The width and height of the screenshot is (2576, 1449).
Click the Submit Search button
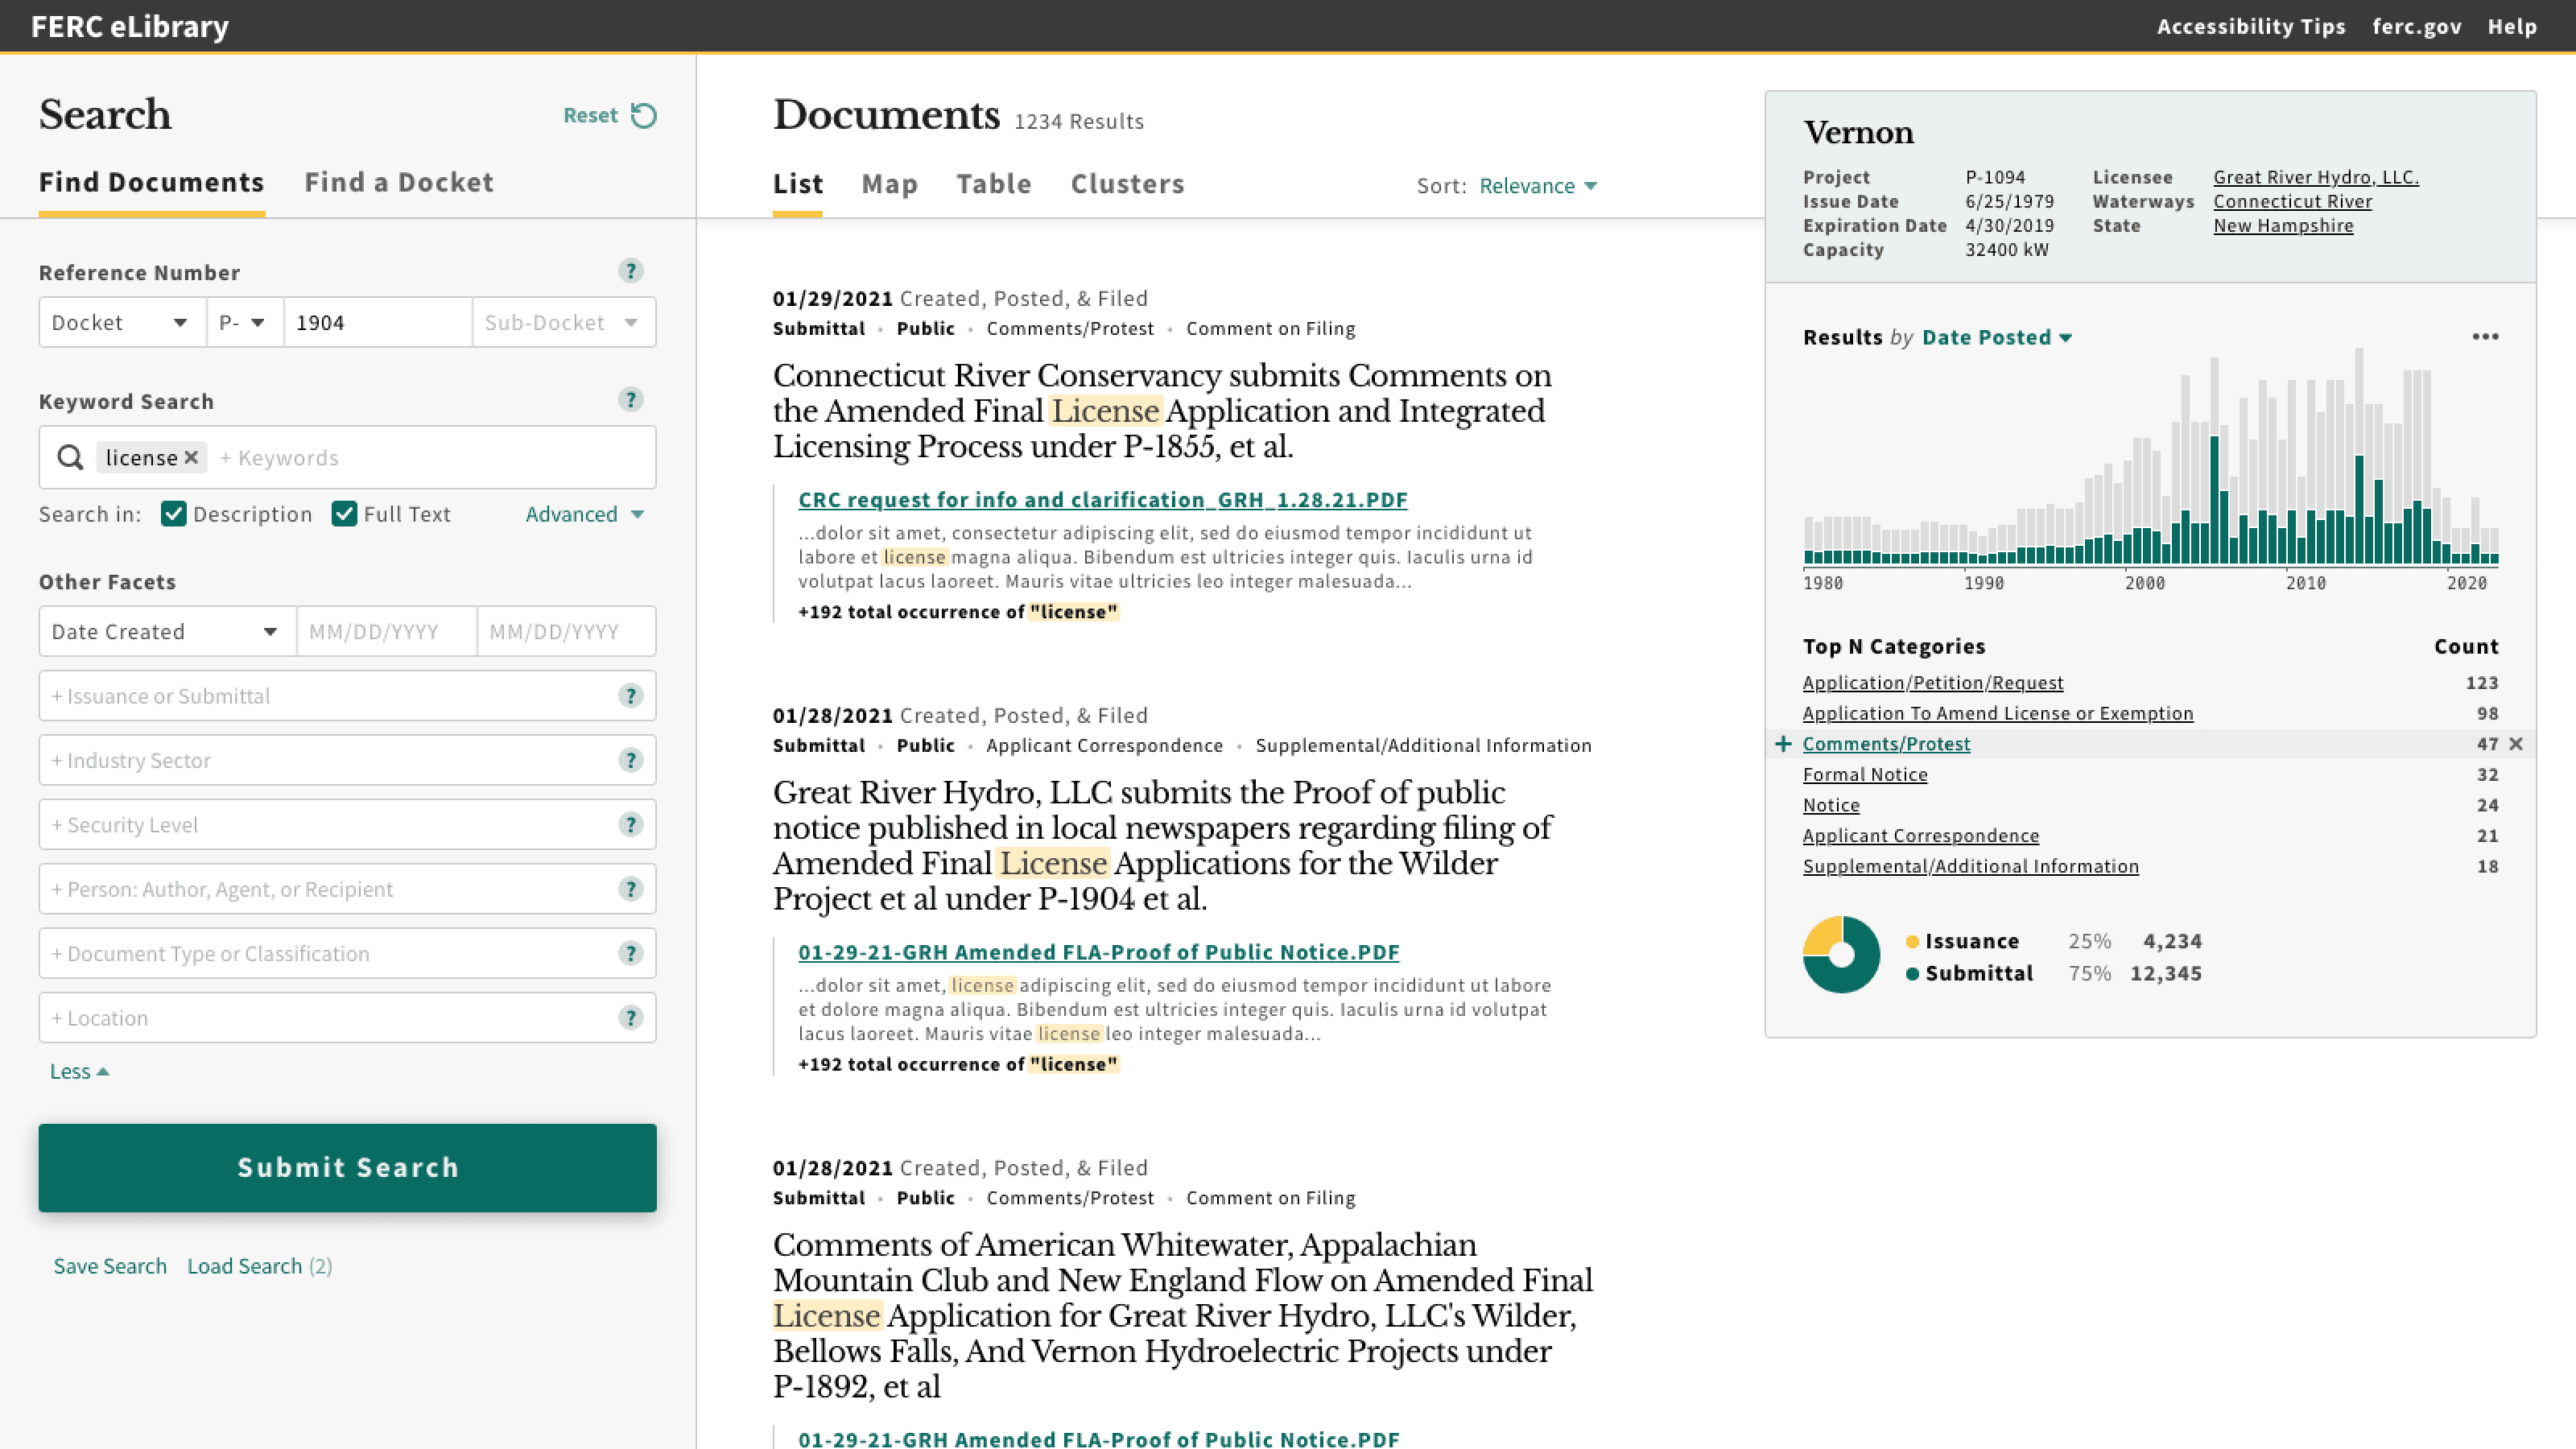click(x=348, y=1168)
